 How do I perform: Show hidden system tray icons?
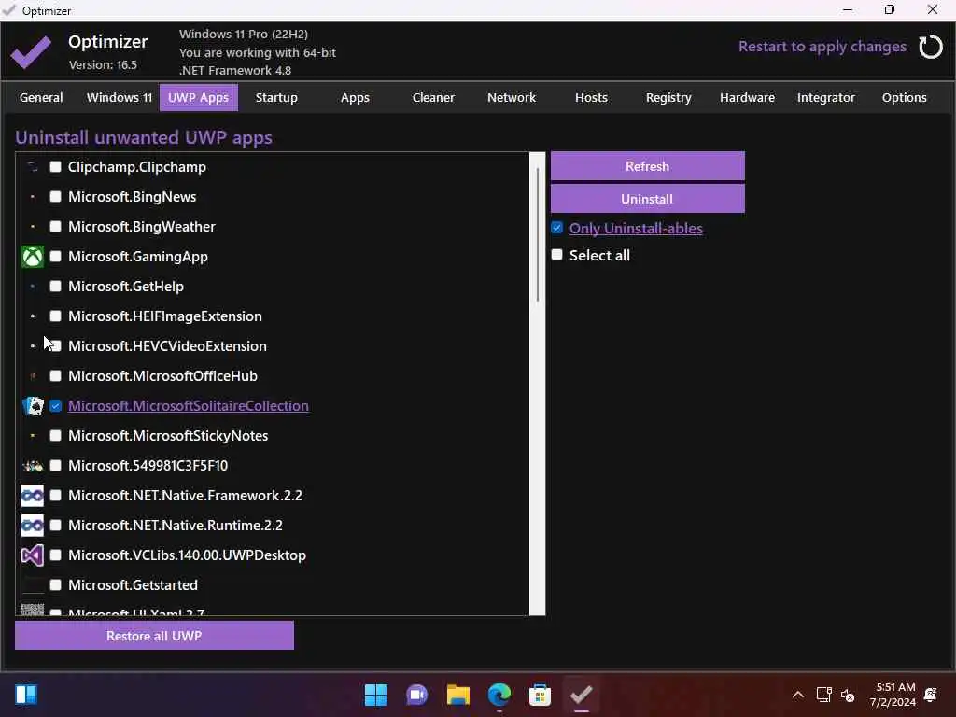(797, 695)
